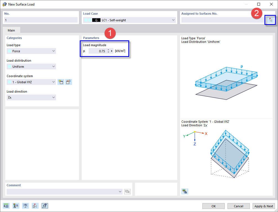Click the delete-load icon in bottom toolbar

(35, 206)
